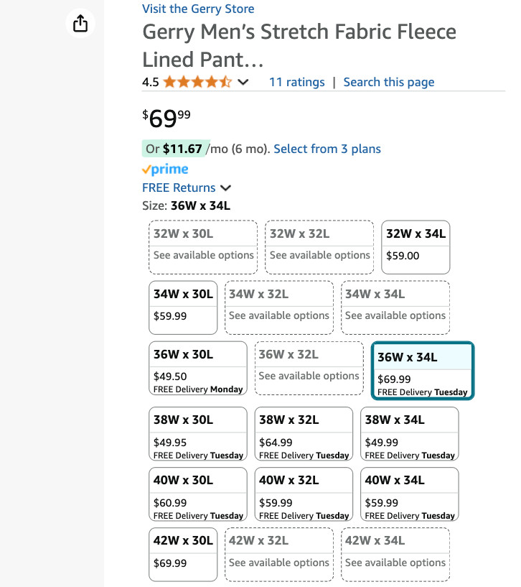Click unavailable size 32W x 30L

203,246
